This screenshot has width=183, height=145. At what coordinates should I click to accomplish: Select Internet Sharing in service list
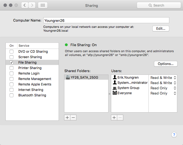30,90
